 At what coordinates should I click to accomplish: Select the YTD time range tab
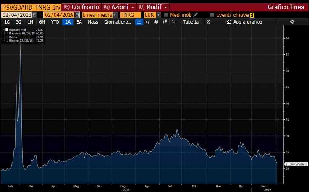click(x=55, y=22)
